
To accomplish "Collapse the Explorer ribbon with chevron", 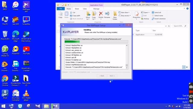I will point(184,8).
